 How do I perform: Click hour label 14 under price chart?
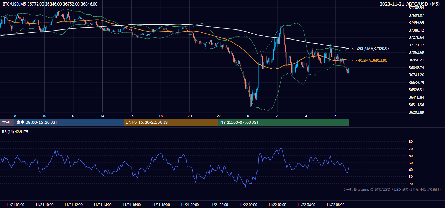tap(102, 116)
